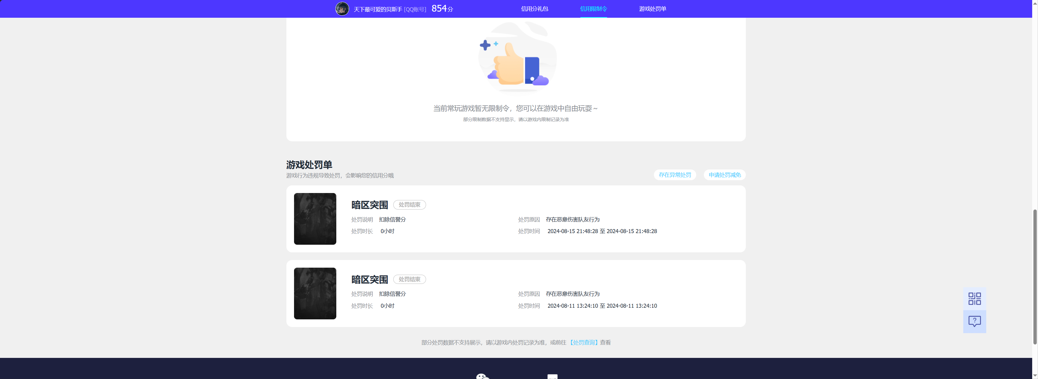The image size is (1038, 379).
Task: Click the user avatar in the header
Action: click(x=342, y=9)
